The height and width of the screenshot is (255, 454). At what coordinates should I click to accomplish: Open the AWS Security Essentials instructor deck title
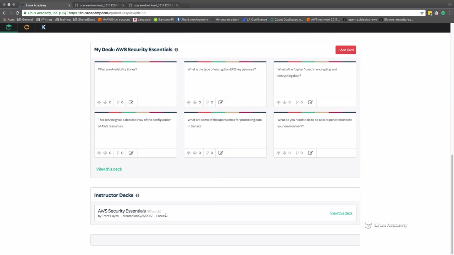click(122, 211)
